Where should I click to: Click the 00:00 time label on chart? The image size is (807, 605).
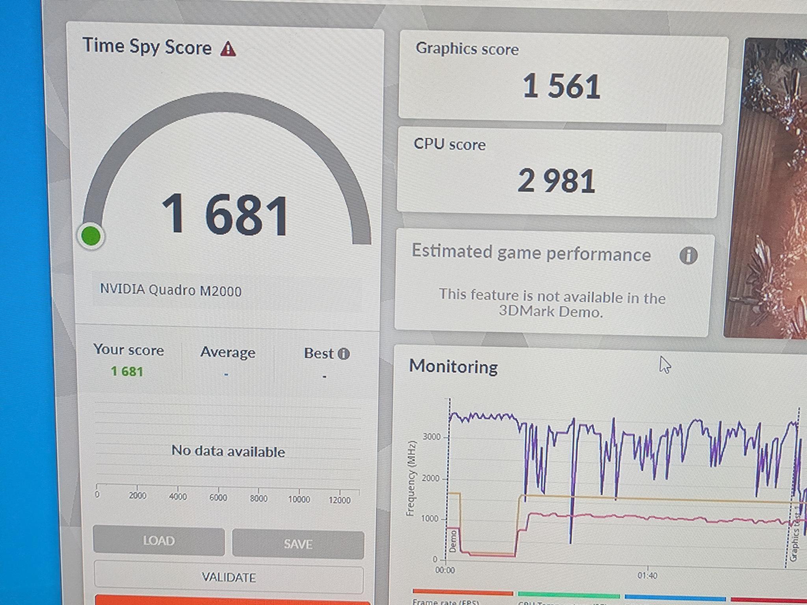[445, 570]
